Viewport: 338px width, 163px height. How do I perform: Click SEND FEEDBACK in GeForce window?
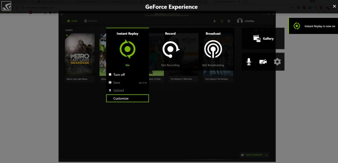(x=252, y=155)
